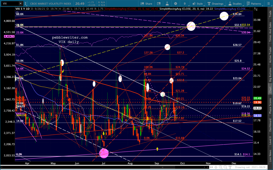Viewport: 273px width, 170px height.
Task: Click the Share button
Action: tap(146, 3)
